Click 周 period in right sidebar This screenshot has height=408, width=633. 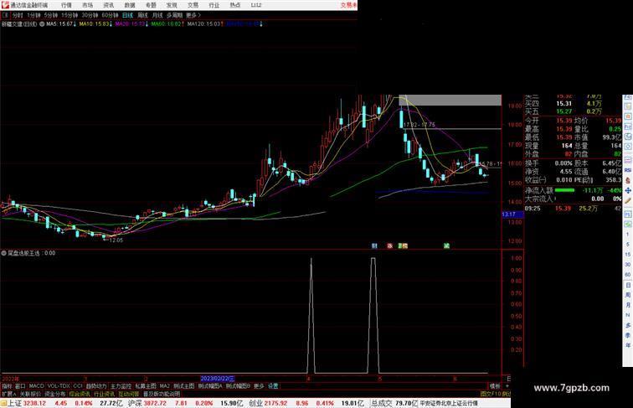point(628,295)
